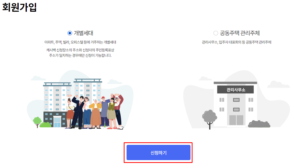Click the 공동주택 관리주체 label text
Viewport: 305px width, 167px height.
(240, 33)
